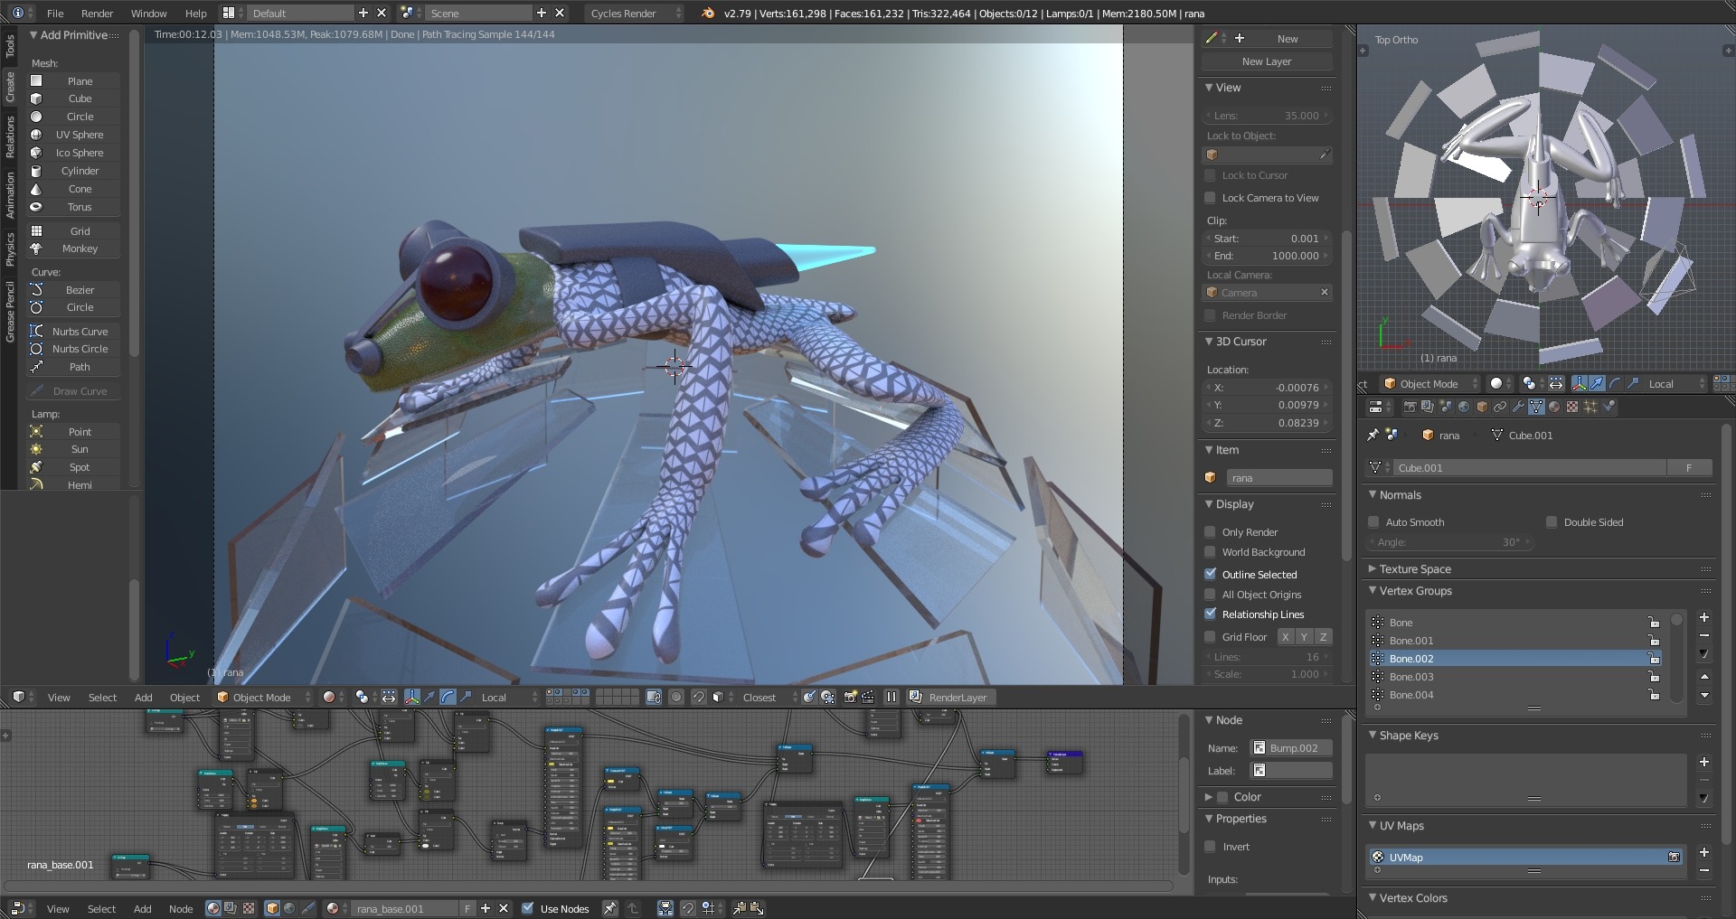
Task: Open the Render menu in top bar
Action: [x=98, y=13]
